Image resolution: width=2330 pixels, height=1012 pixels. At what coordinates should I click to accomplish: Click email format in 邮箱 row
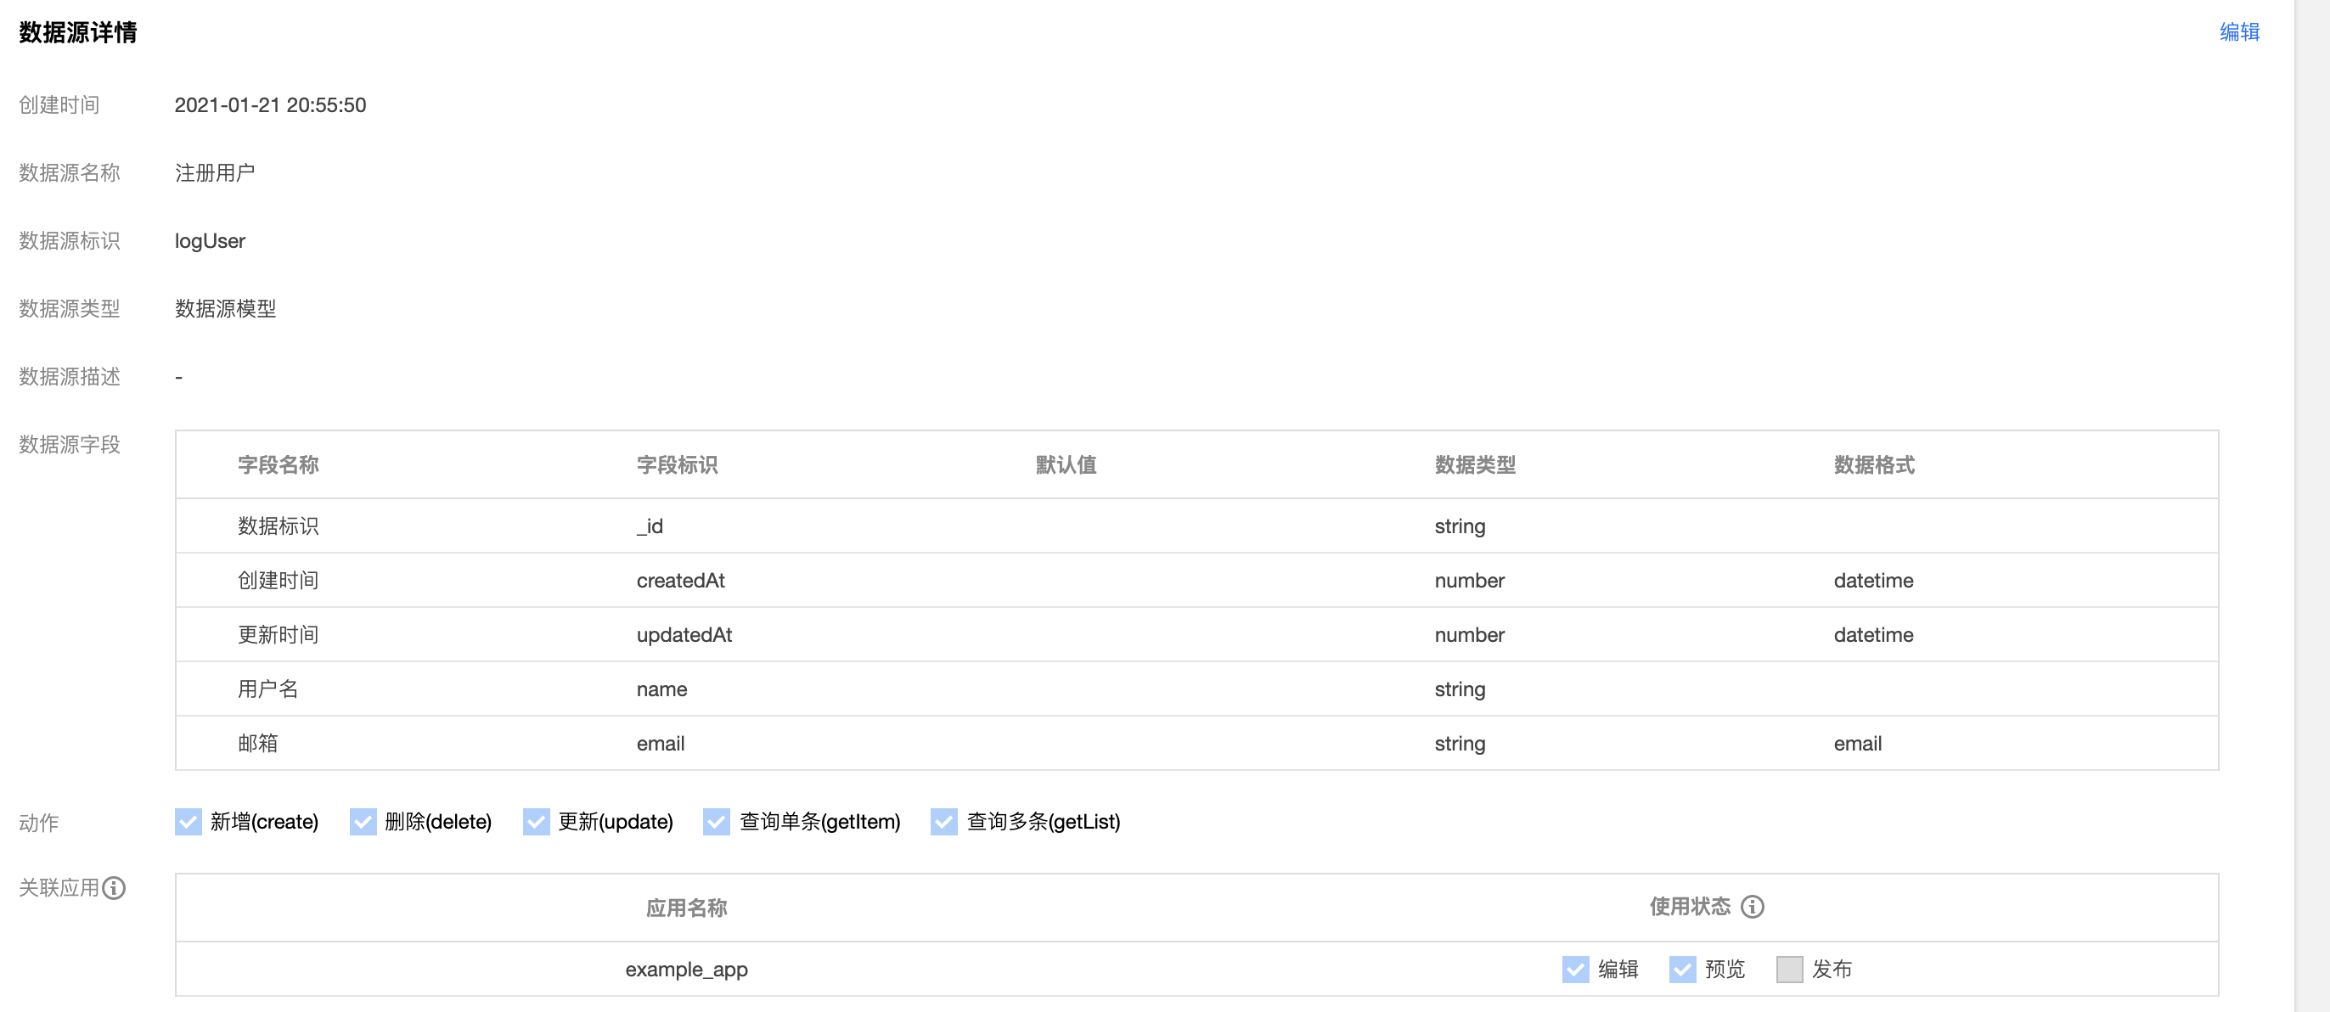pos(1858,744)
